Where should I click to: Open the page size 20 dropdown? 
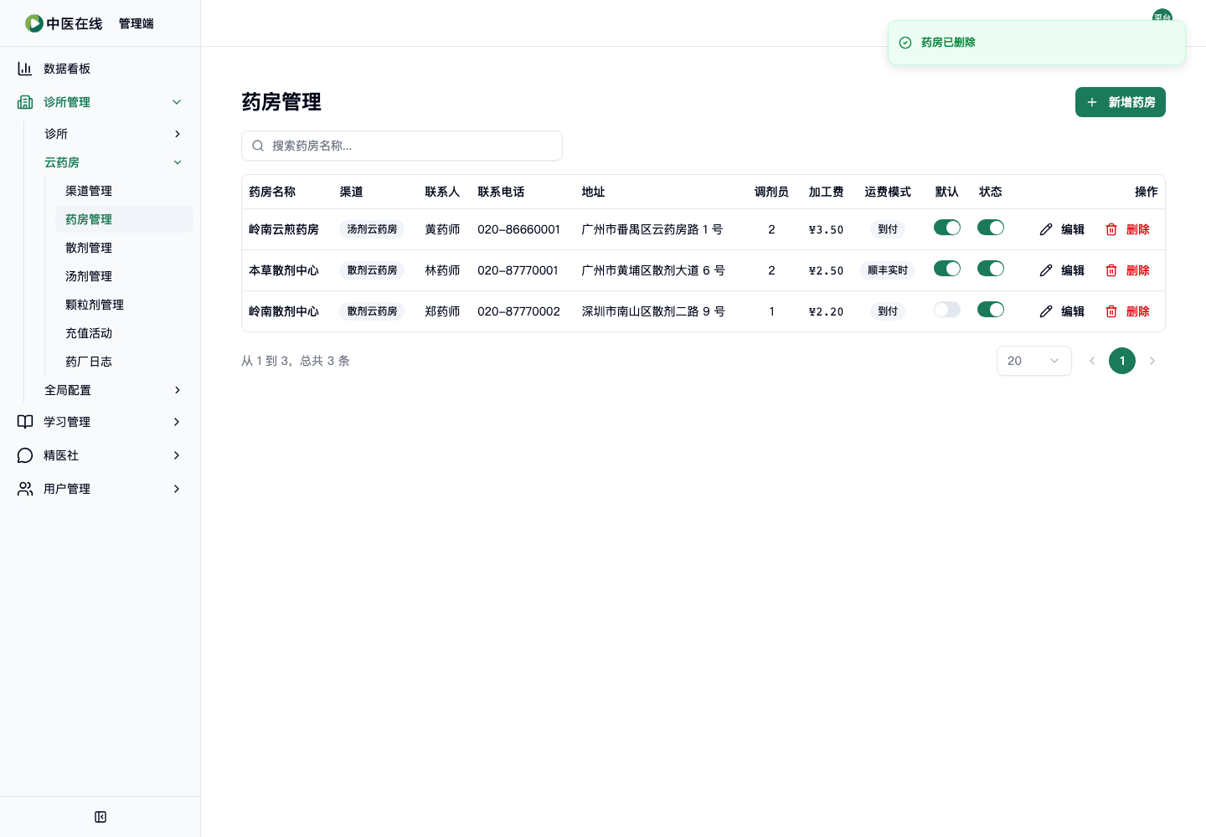pos(1034,361)
